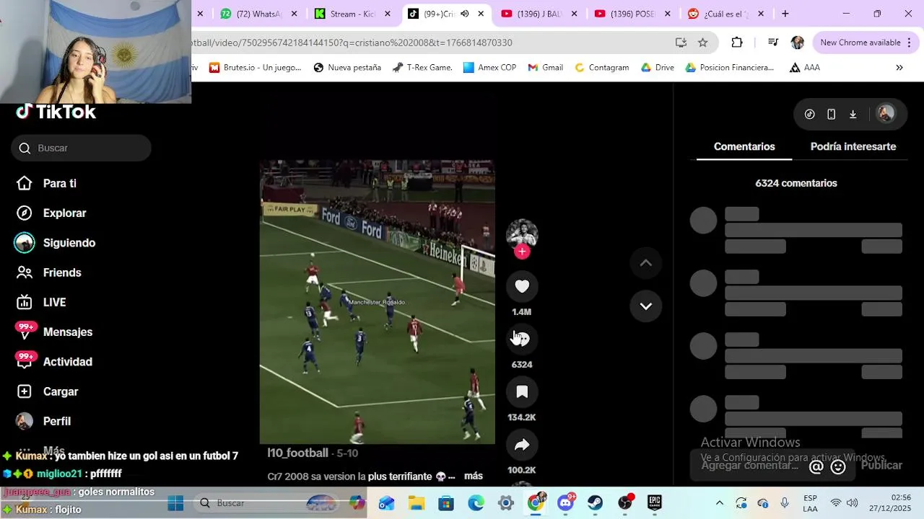Insert mention with @ icon
Viewport: 924px width, 519px height.
coord(816,466)
